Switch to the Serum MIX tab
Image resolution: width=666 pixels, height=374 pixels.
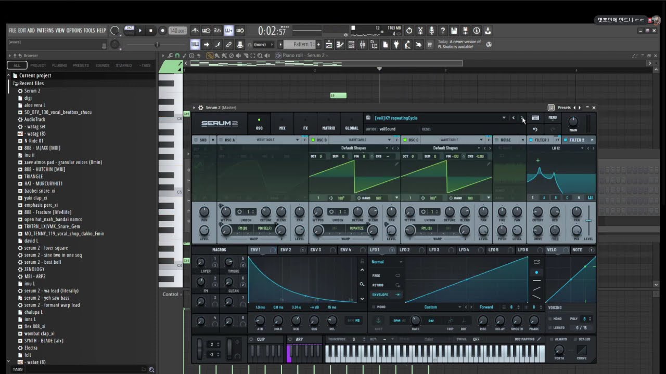(x=282, y=125)
